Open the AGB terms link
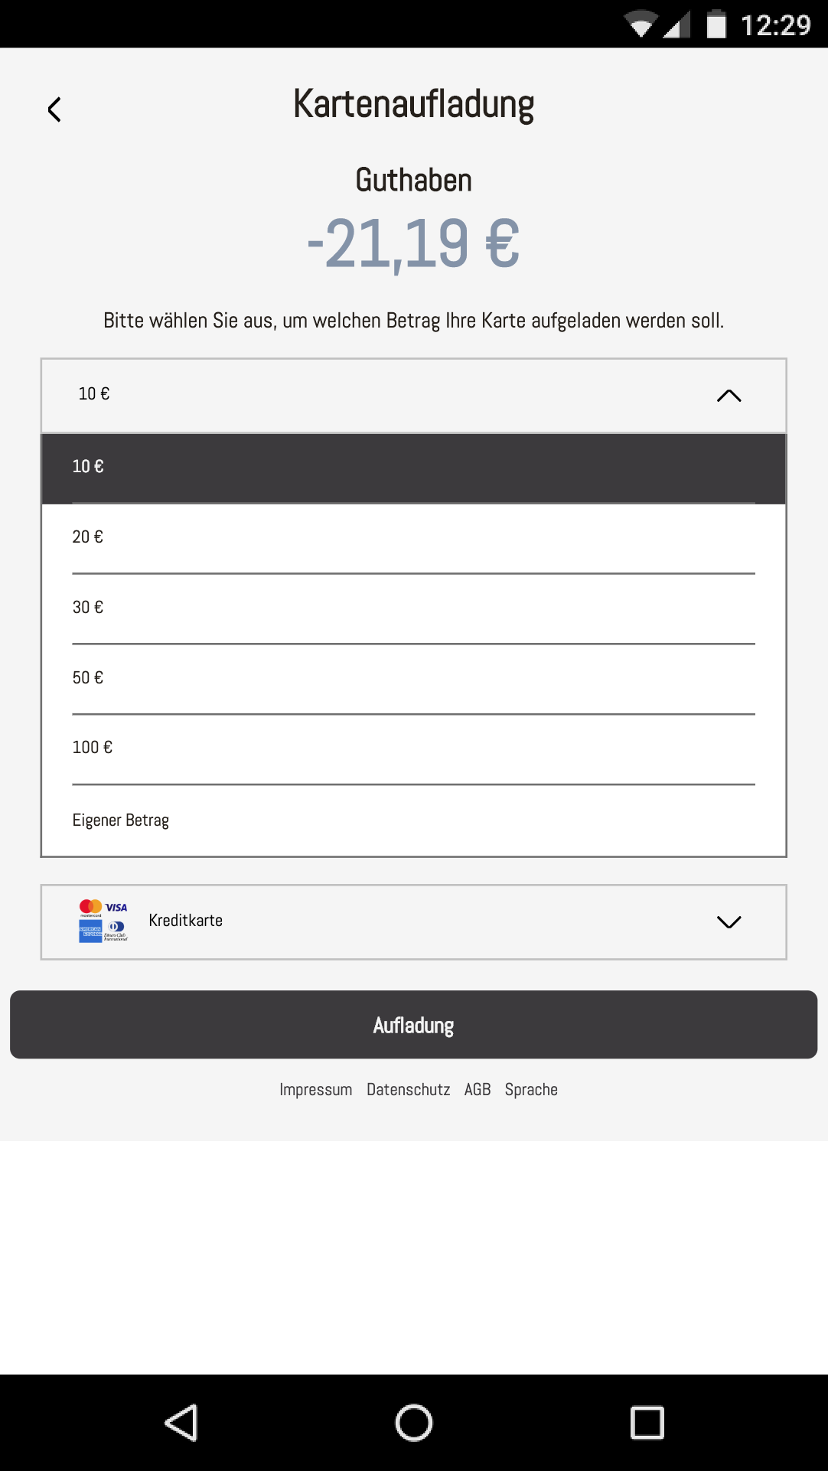This screenshot has width=828, height=1471. [478, 1089]
